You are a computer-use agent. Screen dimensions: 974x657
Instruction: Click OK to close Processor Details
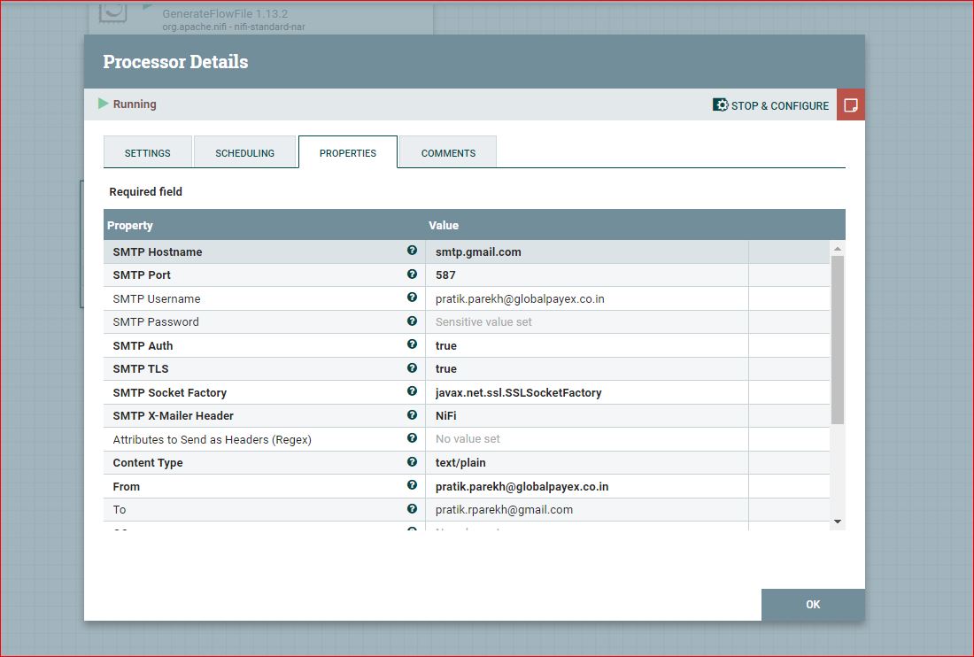click(x=812, y=604)
